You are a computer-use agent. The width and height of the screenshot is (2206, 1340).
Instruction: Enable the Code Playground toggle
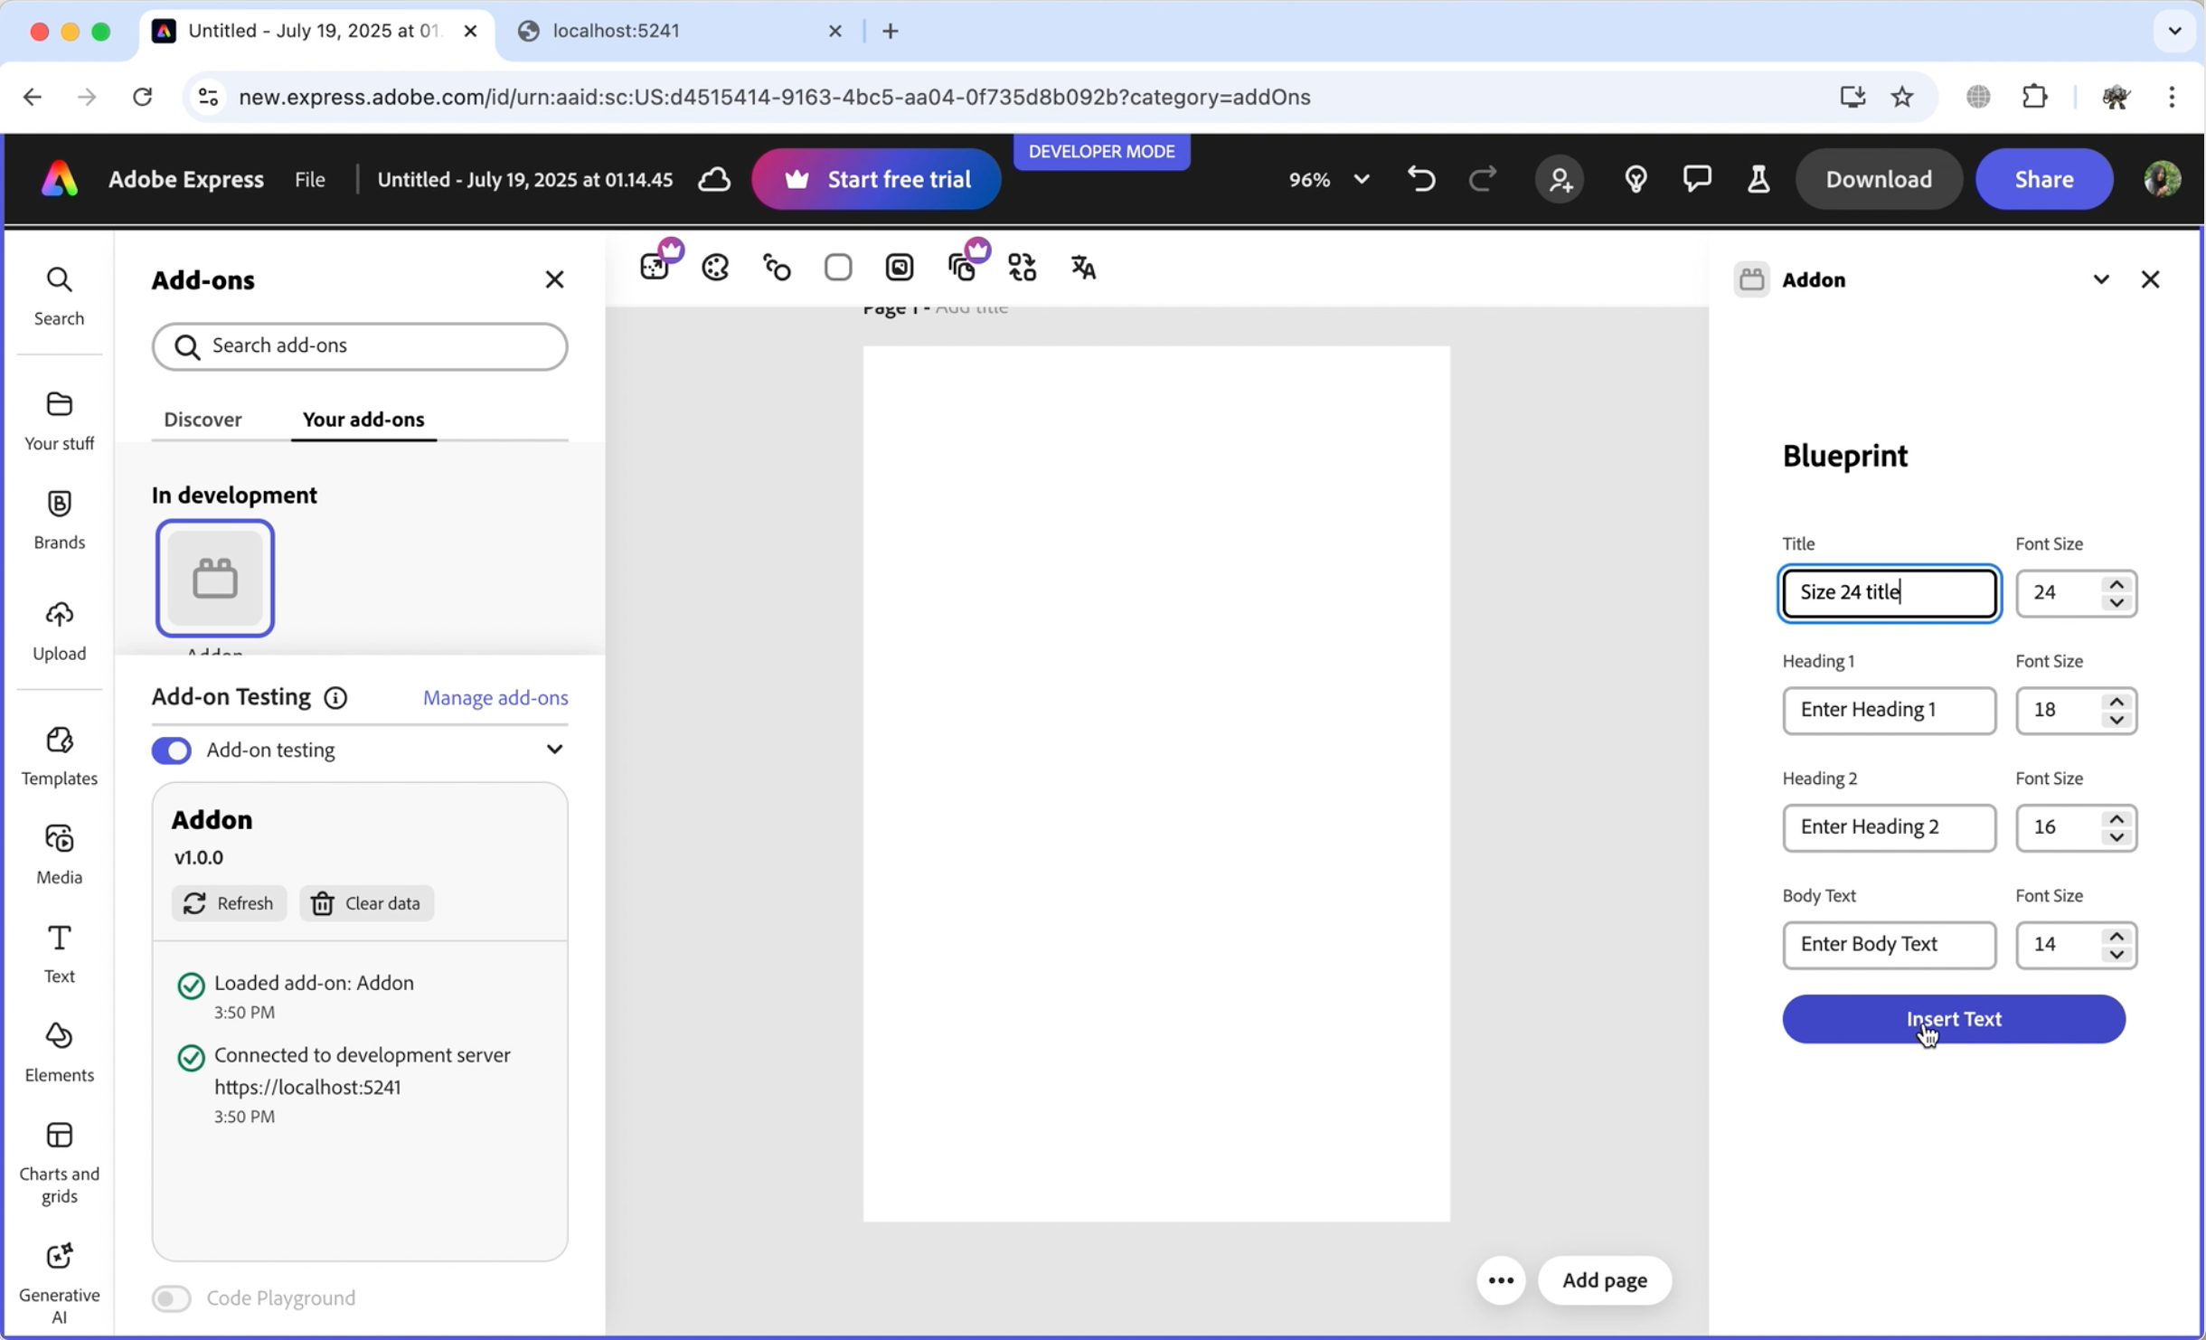[x=171, y=1298]
